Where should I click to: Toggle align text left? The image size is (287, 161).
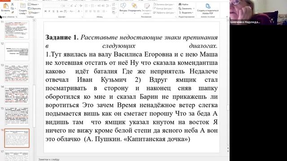(87, 11)
